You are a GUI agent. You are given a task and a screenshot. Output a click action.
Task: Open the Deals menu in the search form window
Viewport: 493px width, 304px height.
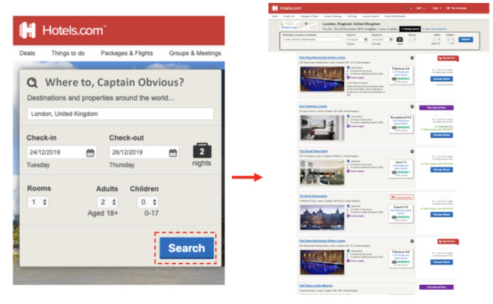28,53
